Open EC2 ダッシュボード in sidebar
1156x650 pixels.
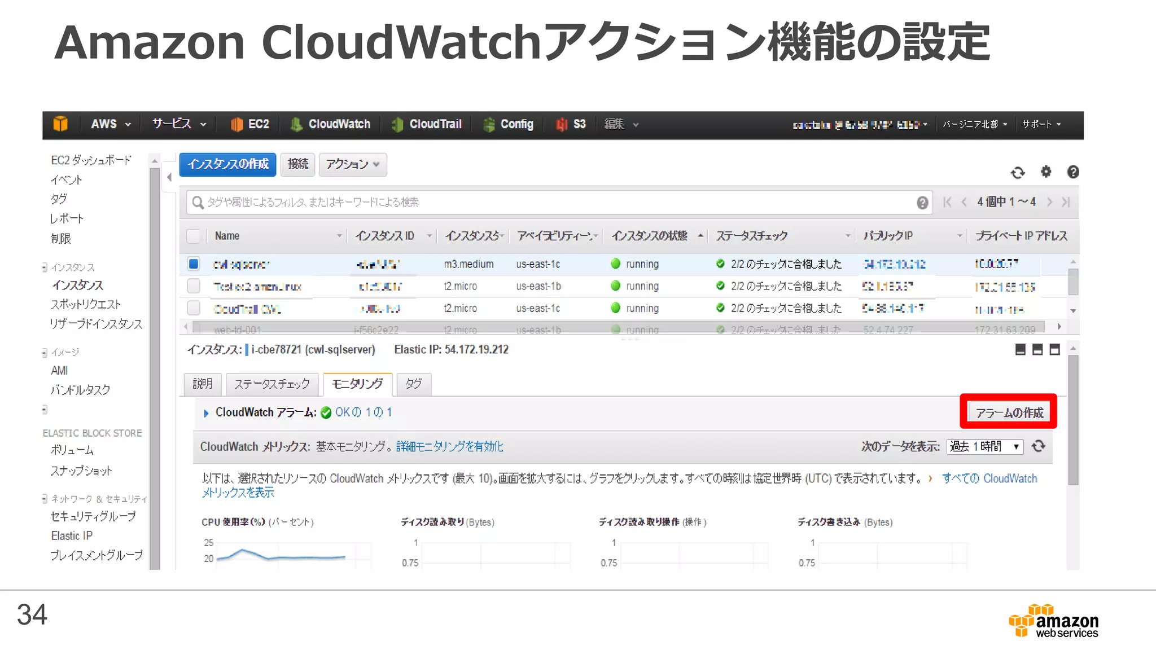91,160
